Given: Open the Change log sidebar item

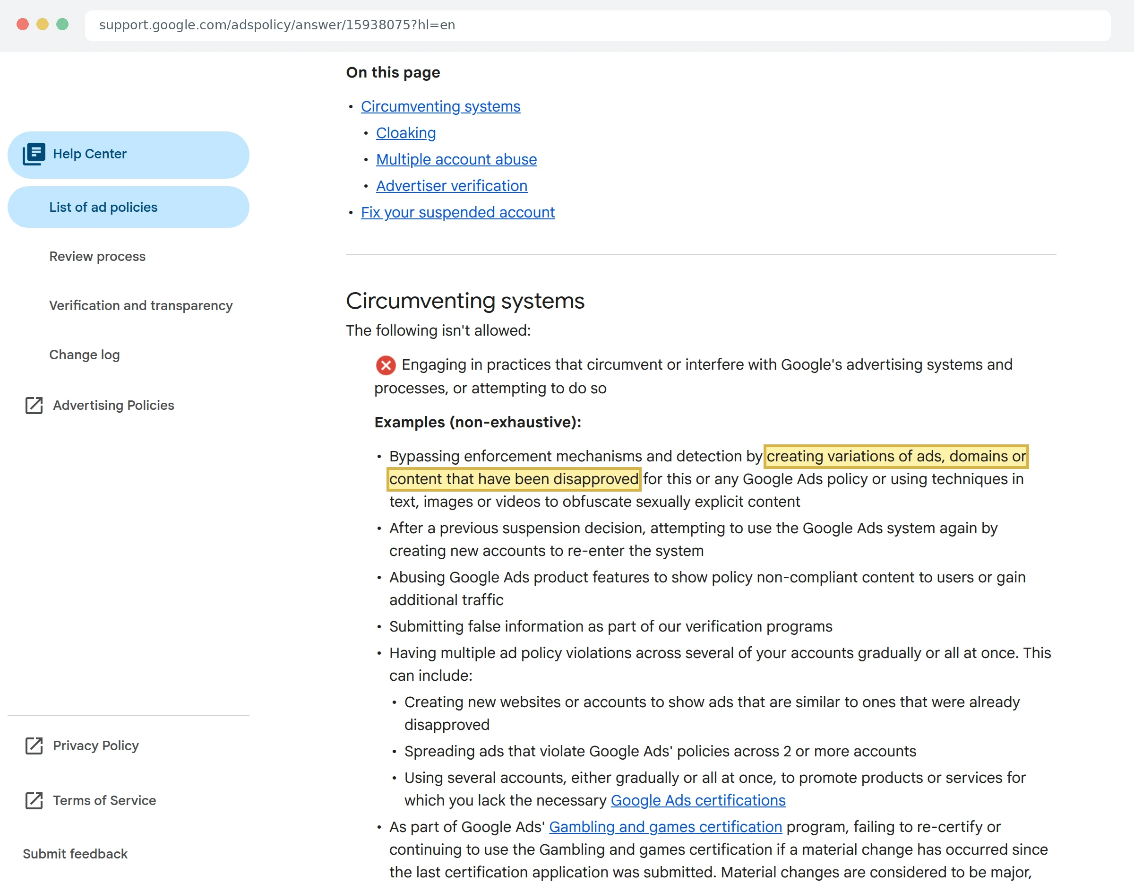Looking at the screenshot, I should (x=84, y=355).
